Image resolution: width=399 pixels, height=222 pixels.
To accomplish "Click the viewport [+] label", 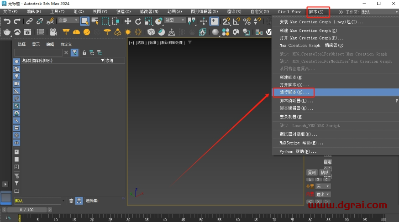I will click(x=131, y=43).
